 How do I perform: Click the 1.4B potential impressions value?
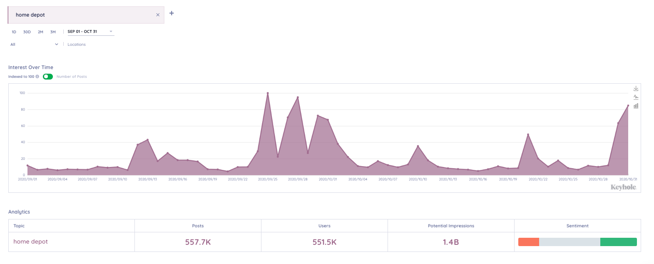[x=451, y=242]
